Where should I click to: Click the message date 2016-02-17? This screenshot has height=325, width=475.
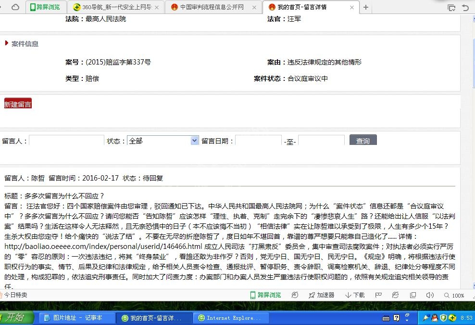pyautogui.click(x=100, y=178)
